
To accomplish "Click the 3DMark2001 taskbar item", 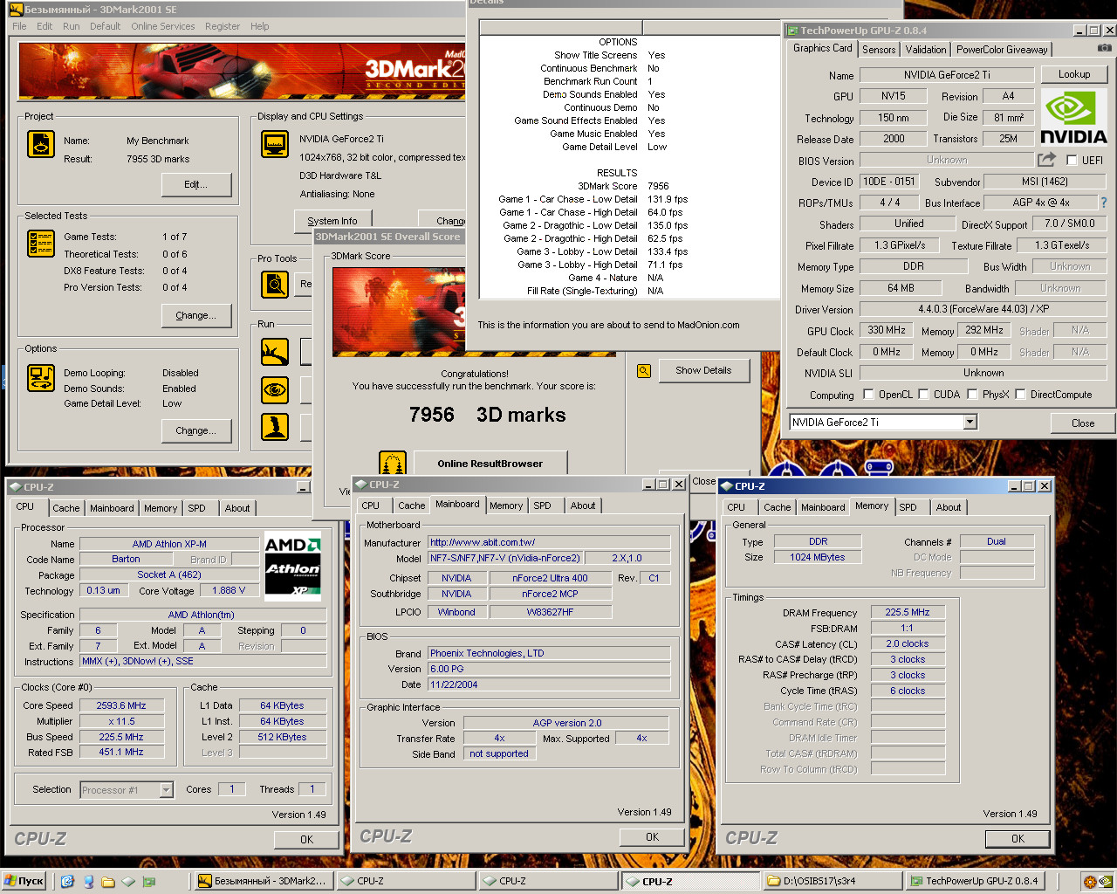I will [x=264, y=881].
